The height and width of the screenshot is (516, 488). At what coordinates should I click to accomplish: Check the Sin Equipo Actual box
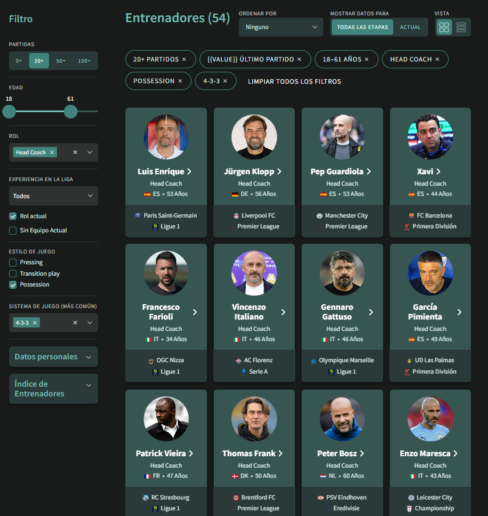pos(13,230)
